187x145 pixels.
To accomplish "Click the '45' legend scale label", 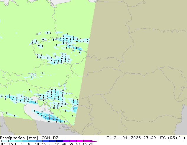I will pos(84,144).
